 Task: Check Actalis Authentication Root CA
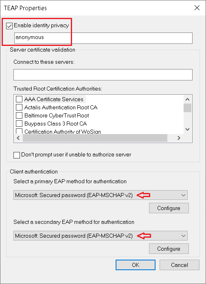[x=19, y=107]
